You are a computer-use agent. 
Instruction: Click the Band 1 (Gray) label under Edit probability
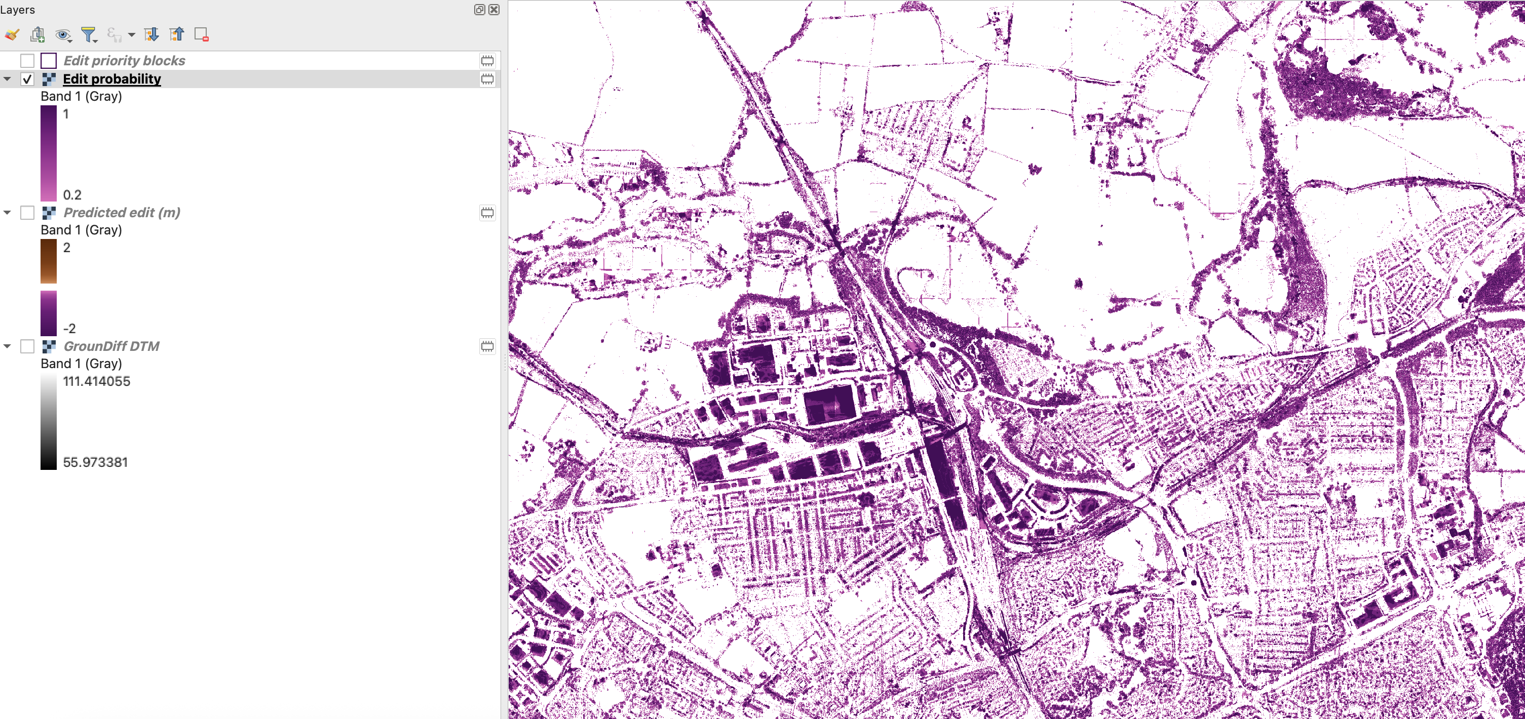click(x=81, y=97)
